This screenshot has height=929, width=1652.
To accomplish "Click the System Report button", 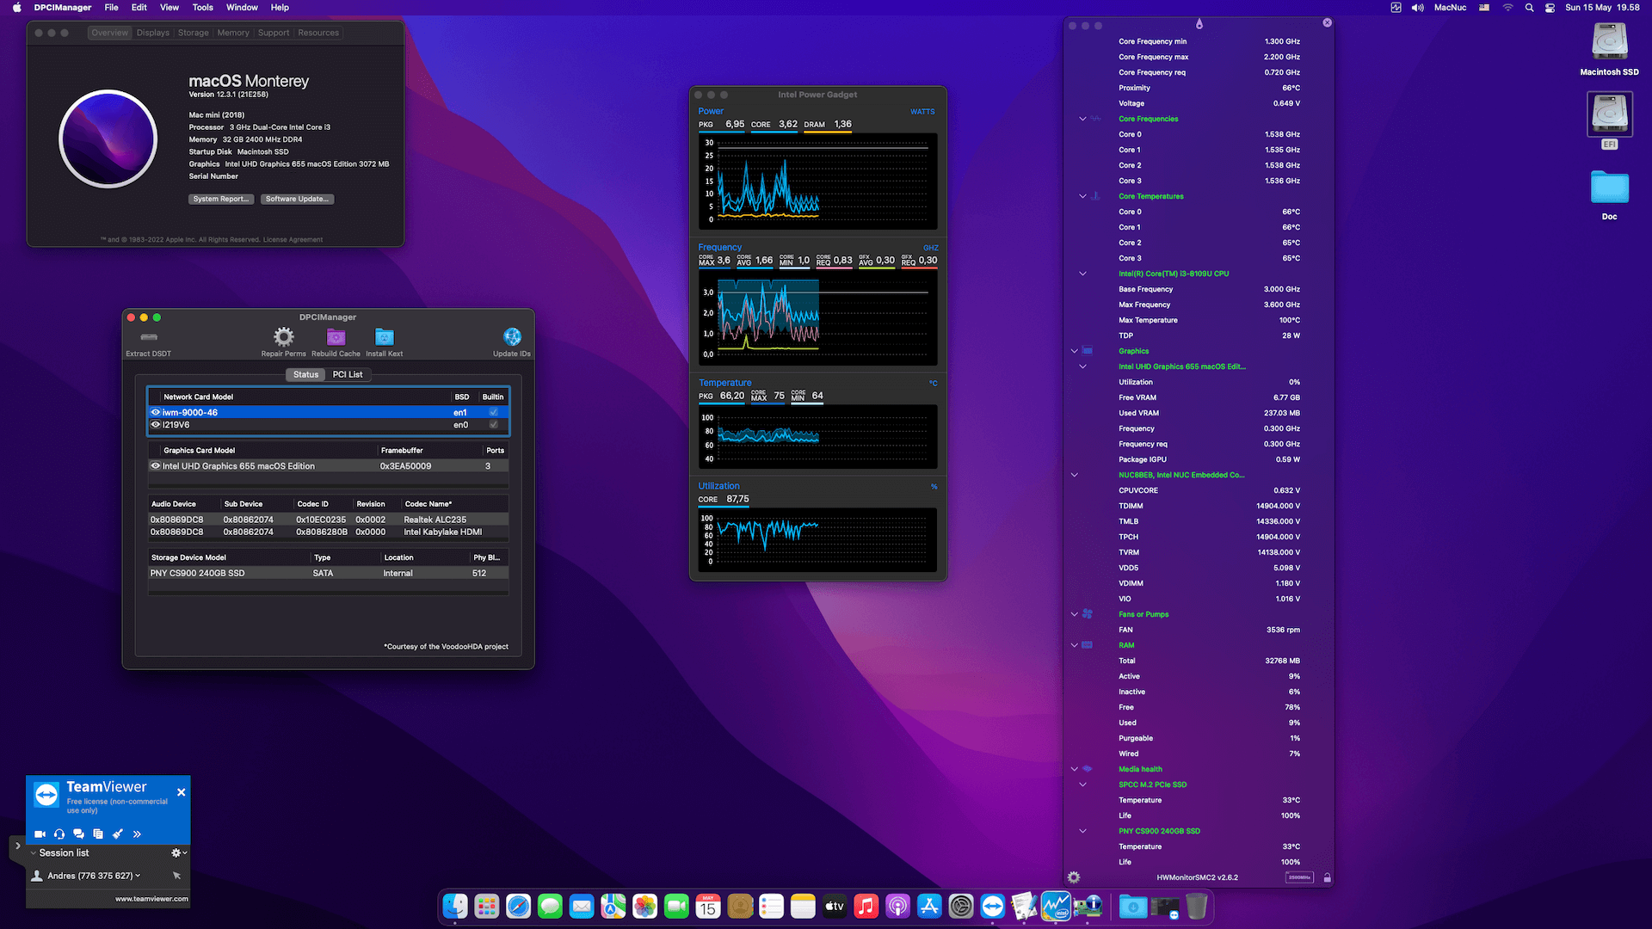I will (220, 199).
